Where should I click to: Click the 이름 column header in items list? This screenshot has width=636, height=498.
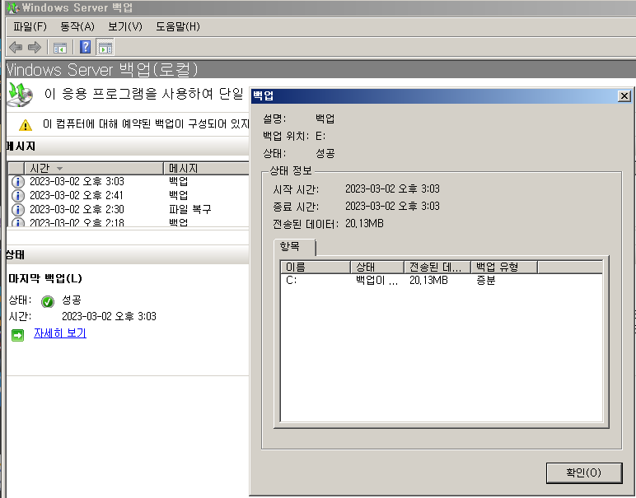[x=316, y=267]
